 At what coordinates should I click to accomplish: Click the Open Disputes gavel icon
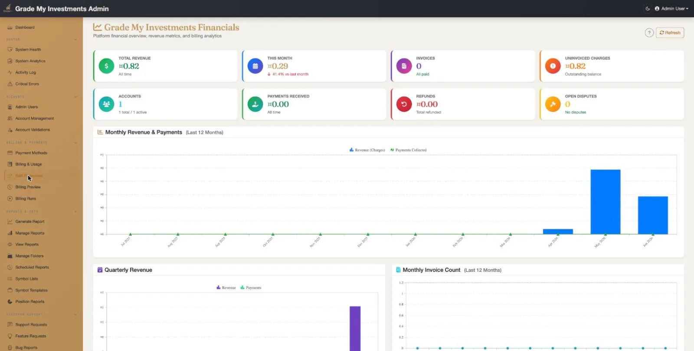[x=553, y=104]
